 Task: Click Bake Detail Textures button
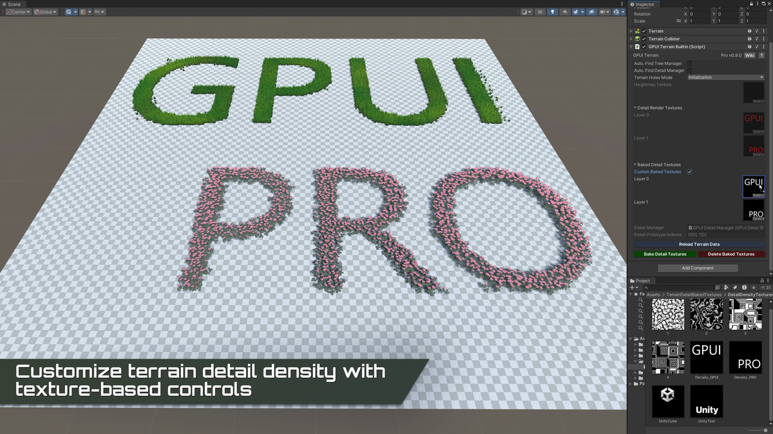pos(665,254)
